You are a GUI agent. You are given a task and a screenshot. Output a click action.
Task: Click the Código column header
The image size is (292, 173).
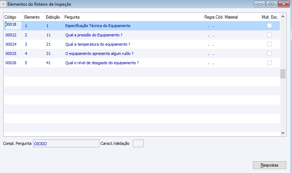(x=14, y=17)
